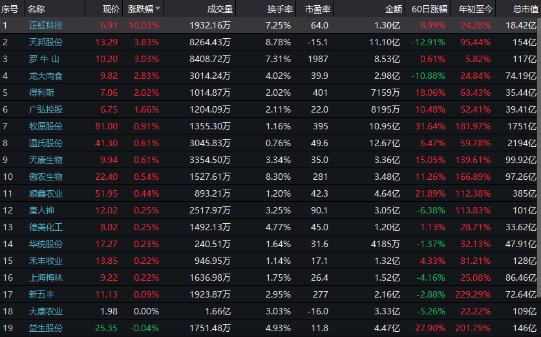Select change cell -0.04%
Screen dimensions: 541x337
145,328
